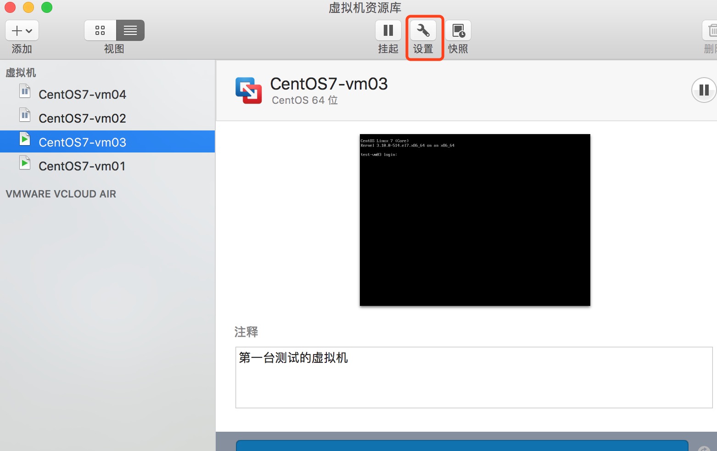Click VMWARE VCLOUD AIR section header
717x451 pixels.
pos(61,194)
